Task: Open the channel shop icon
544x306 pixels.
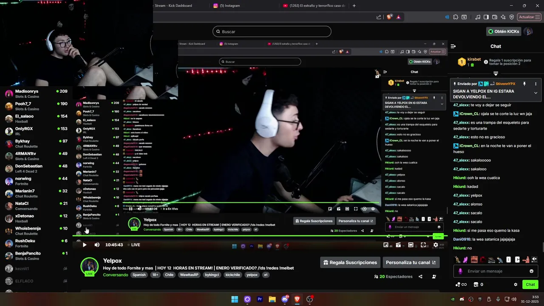Action: coord(476,285)
